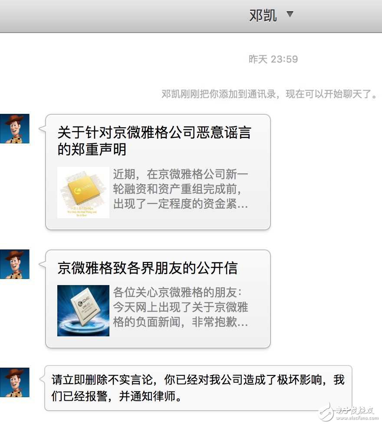This screenshot has height=425, width=382.
Task: Click Woody avatar beside the 郑重声明 article
Action: pos(15,129)
